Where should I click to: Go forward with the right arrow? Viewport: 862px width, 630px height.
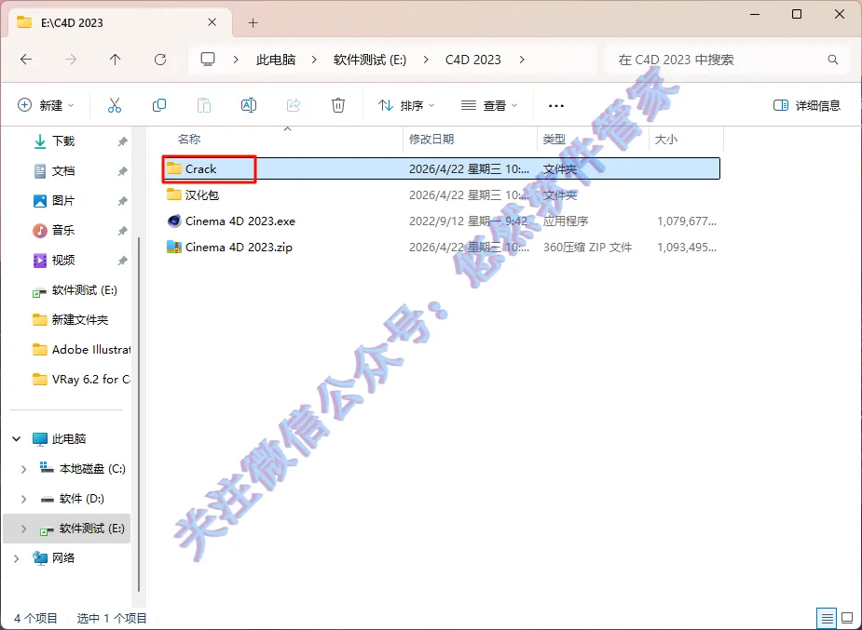pos(71,60)
